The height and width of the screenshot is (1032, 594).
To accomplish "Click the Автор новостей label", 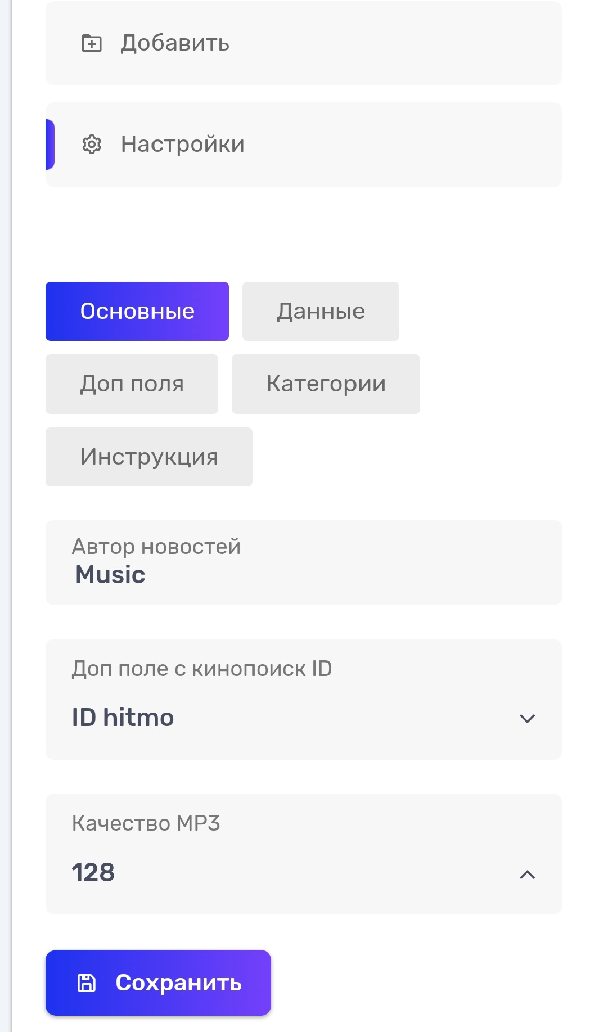I will point(156,547).
